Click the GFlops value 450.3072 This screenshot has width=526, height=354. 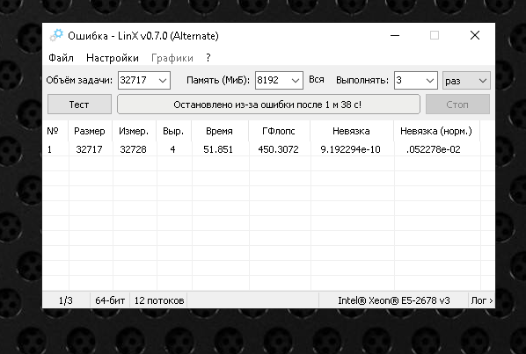279,149
